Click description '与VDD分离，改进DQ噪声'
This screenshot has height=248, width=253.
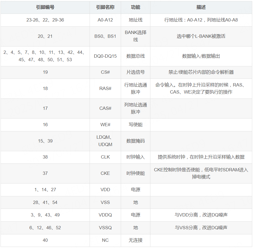[x=201, y=215]
